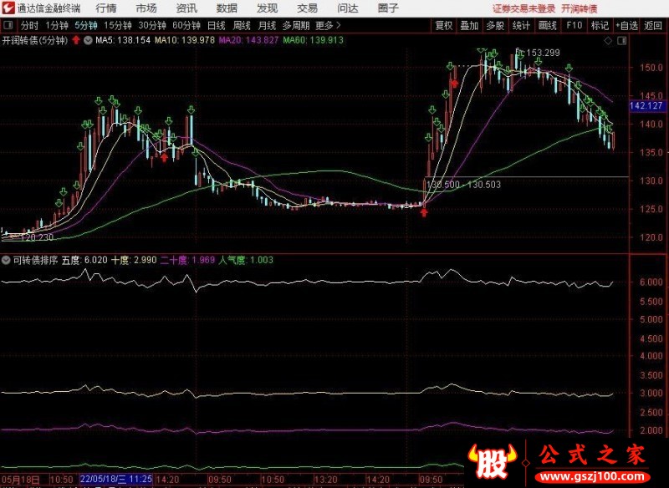Click the round arrow icon beside 可转债排序

[x=7, y=260]
